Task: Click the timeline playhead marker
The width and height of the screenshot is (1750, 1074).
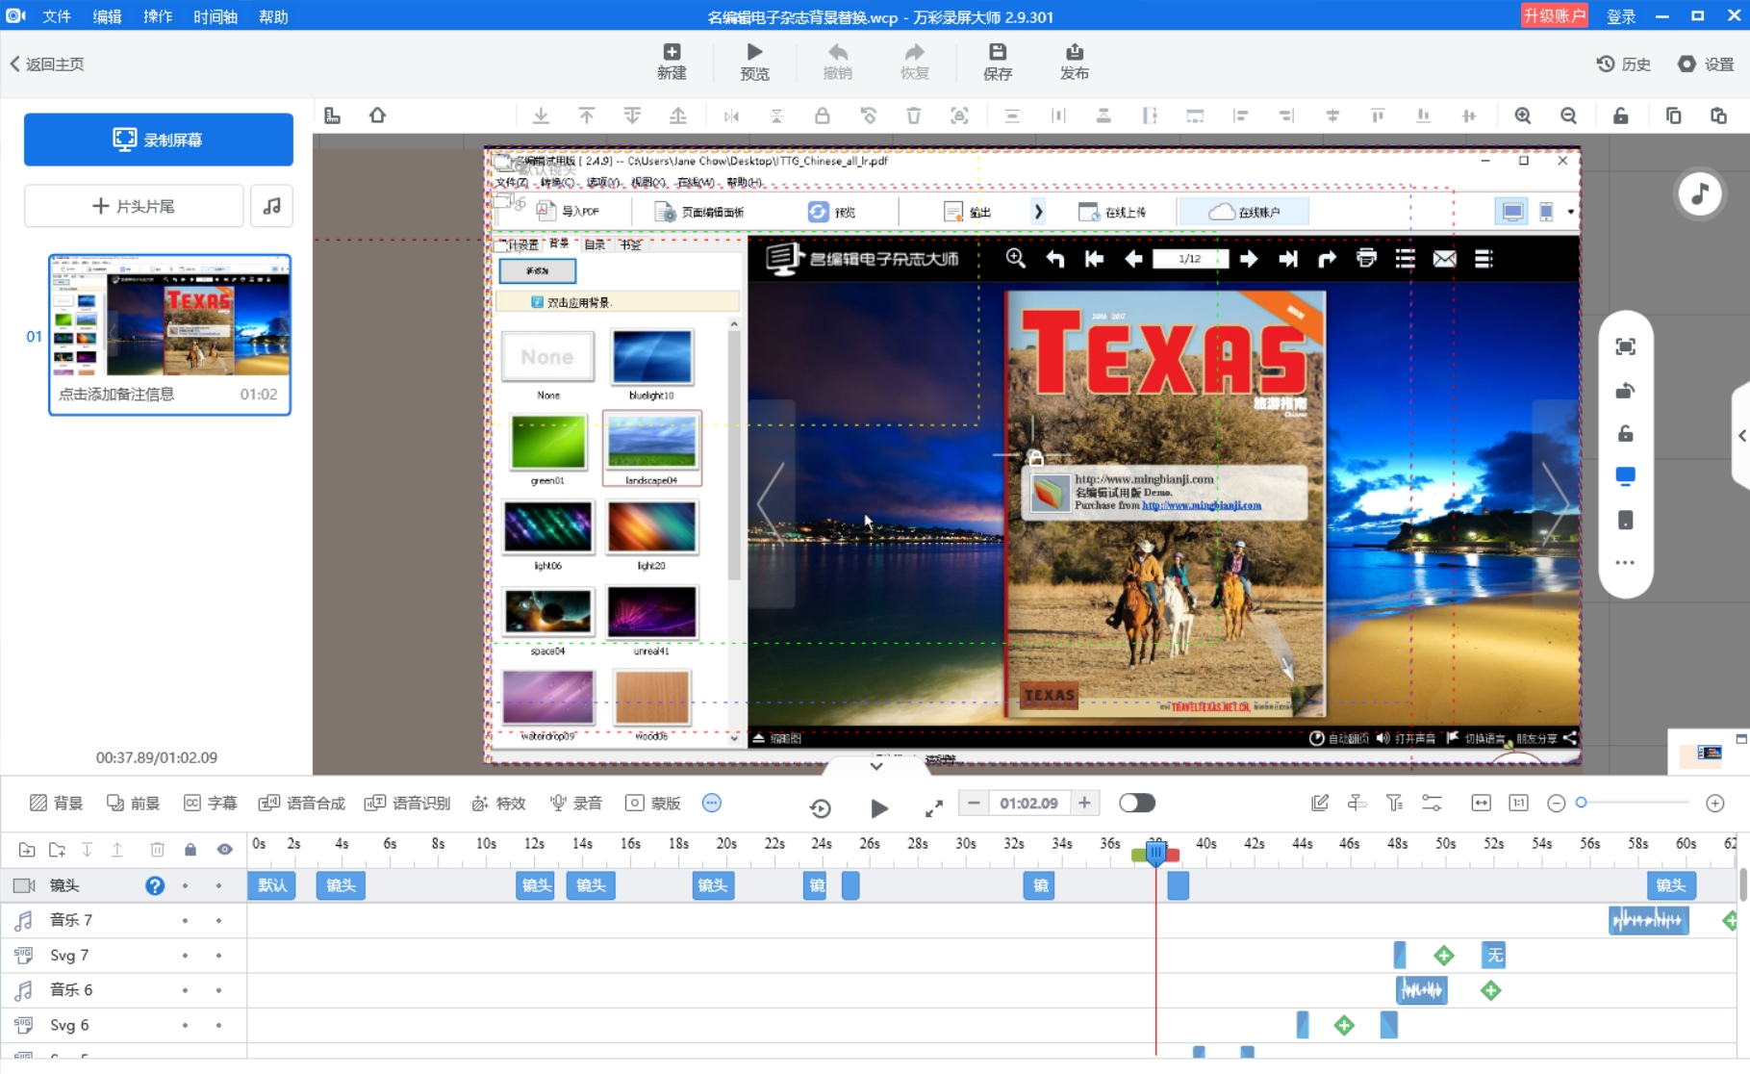Action: (1155, 852)
